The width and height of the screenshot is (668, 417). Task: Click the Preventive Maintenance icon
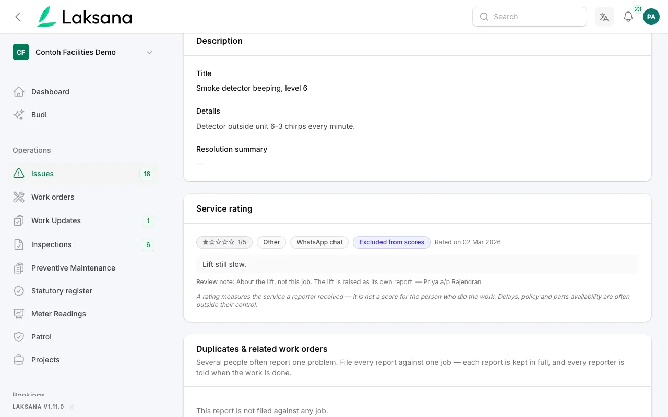click(x=19, y=268)
